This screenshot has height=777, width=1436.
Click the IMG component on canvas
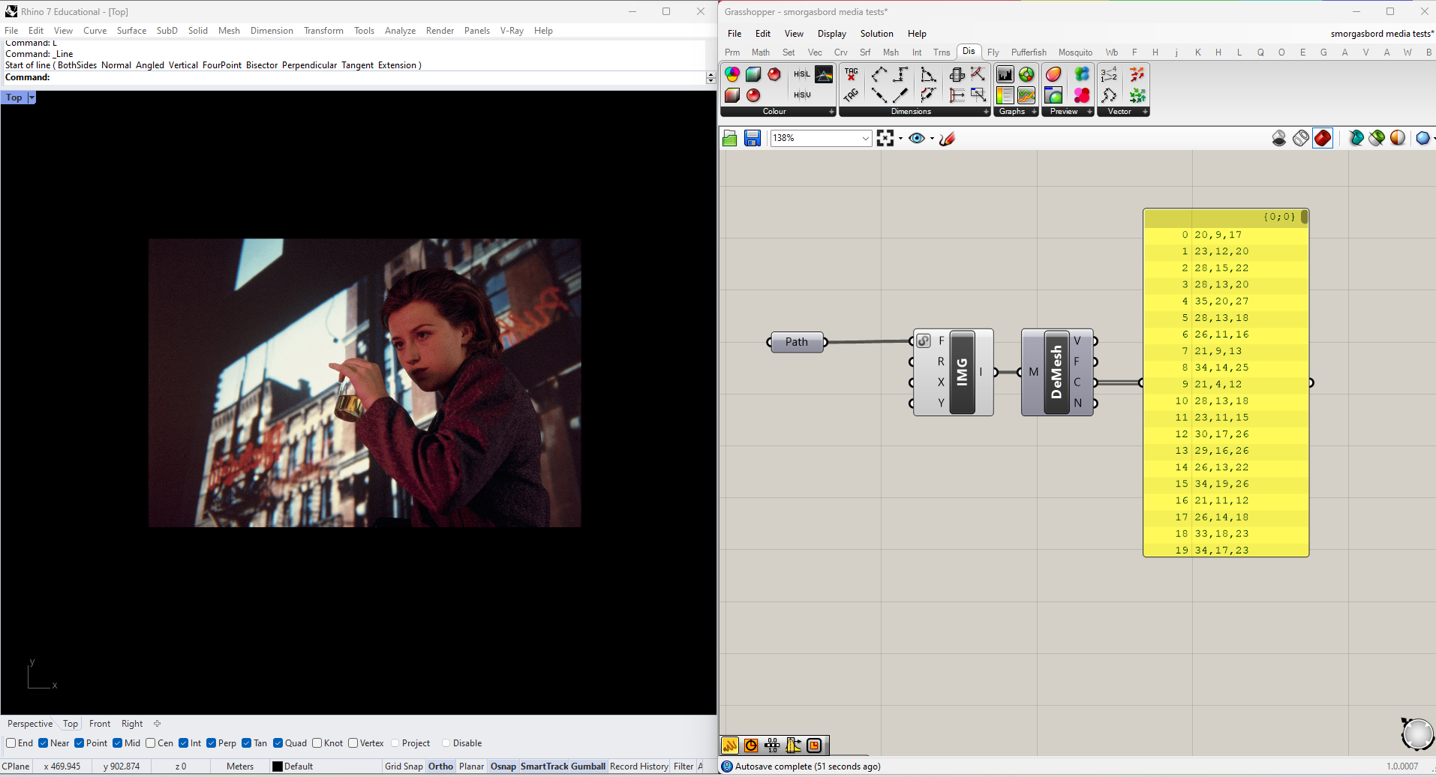tap(962, 372)
